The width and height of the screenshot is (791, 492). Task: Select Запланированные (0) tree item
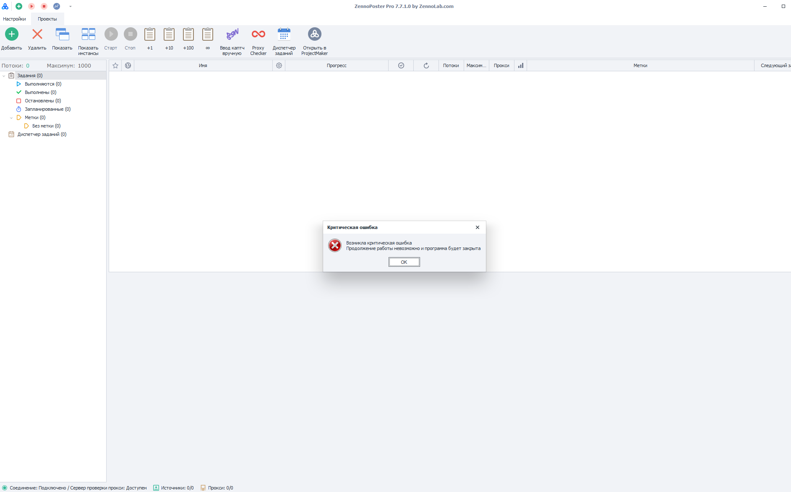(47, 109)
